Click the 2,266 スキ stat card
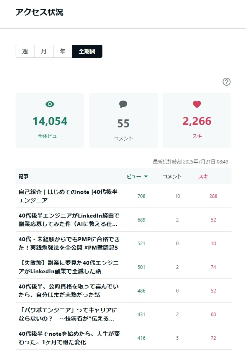This screenshot has width=246, height=351. click(197, 121)
